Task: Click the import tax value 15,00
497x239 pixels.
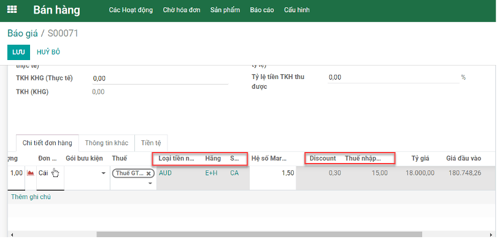Action: pos(380,173)
